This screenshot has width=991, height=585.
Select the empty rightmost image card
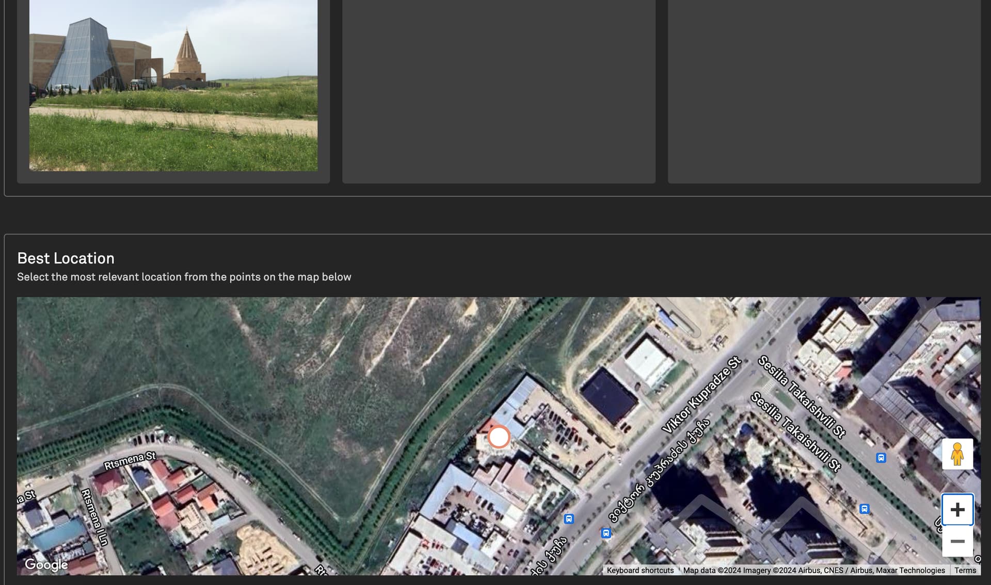(824, 91)
